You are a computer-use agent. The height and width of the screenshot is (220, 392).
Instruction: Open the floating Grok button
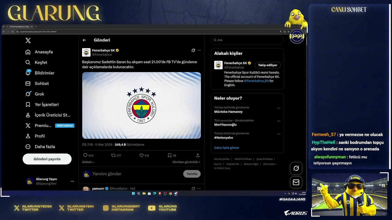(x=296, y=168)
